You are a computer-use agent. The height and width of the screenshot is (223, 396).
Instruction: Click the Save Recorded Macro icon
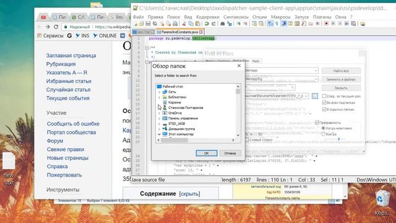click(x=353, y=24)
